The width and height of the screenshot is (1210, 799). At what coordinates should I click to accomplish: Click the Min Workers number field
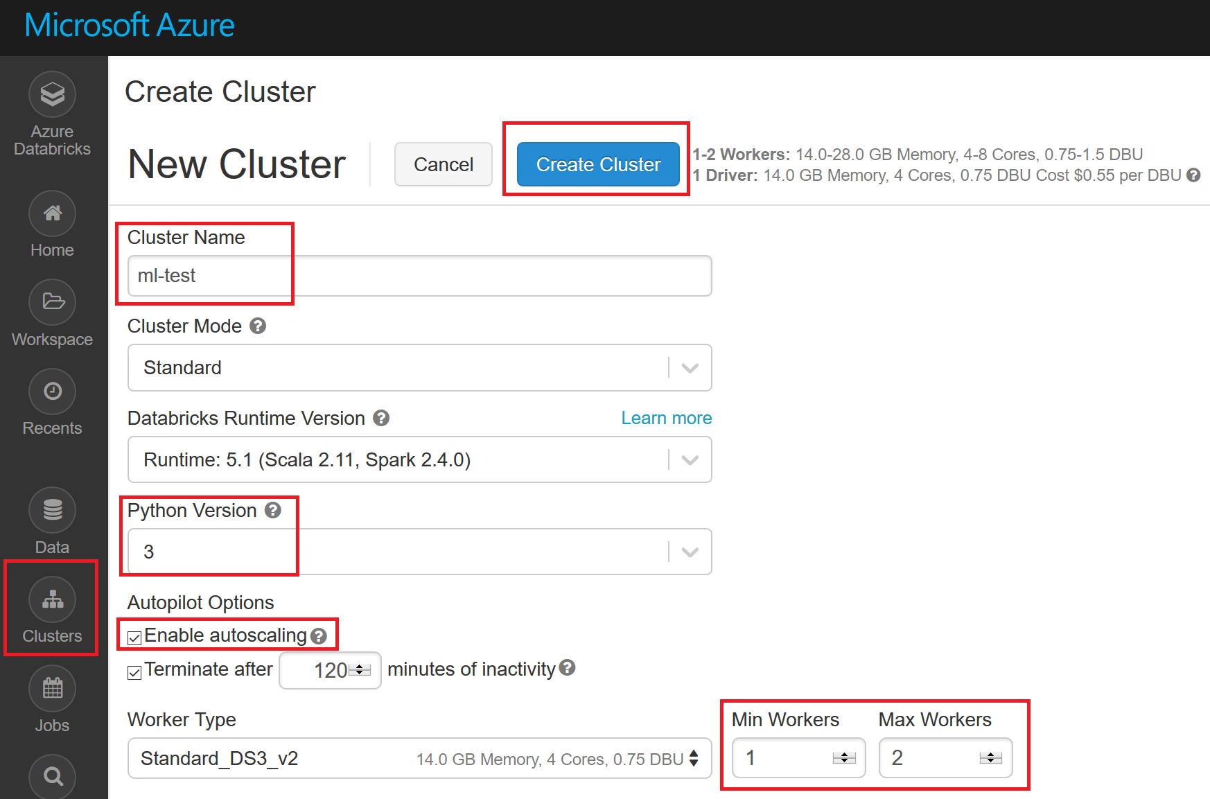(798, 757)
